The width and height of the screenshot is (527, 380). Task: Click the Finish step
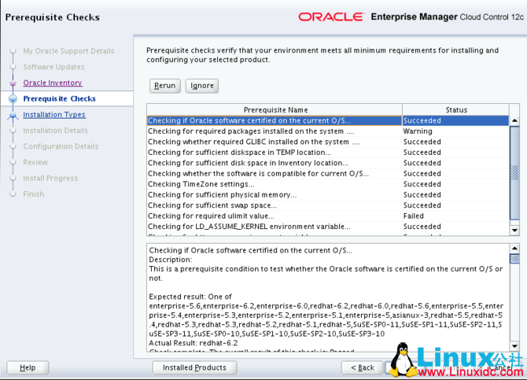pyautogui.click(x=34, y=194)
